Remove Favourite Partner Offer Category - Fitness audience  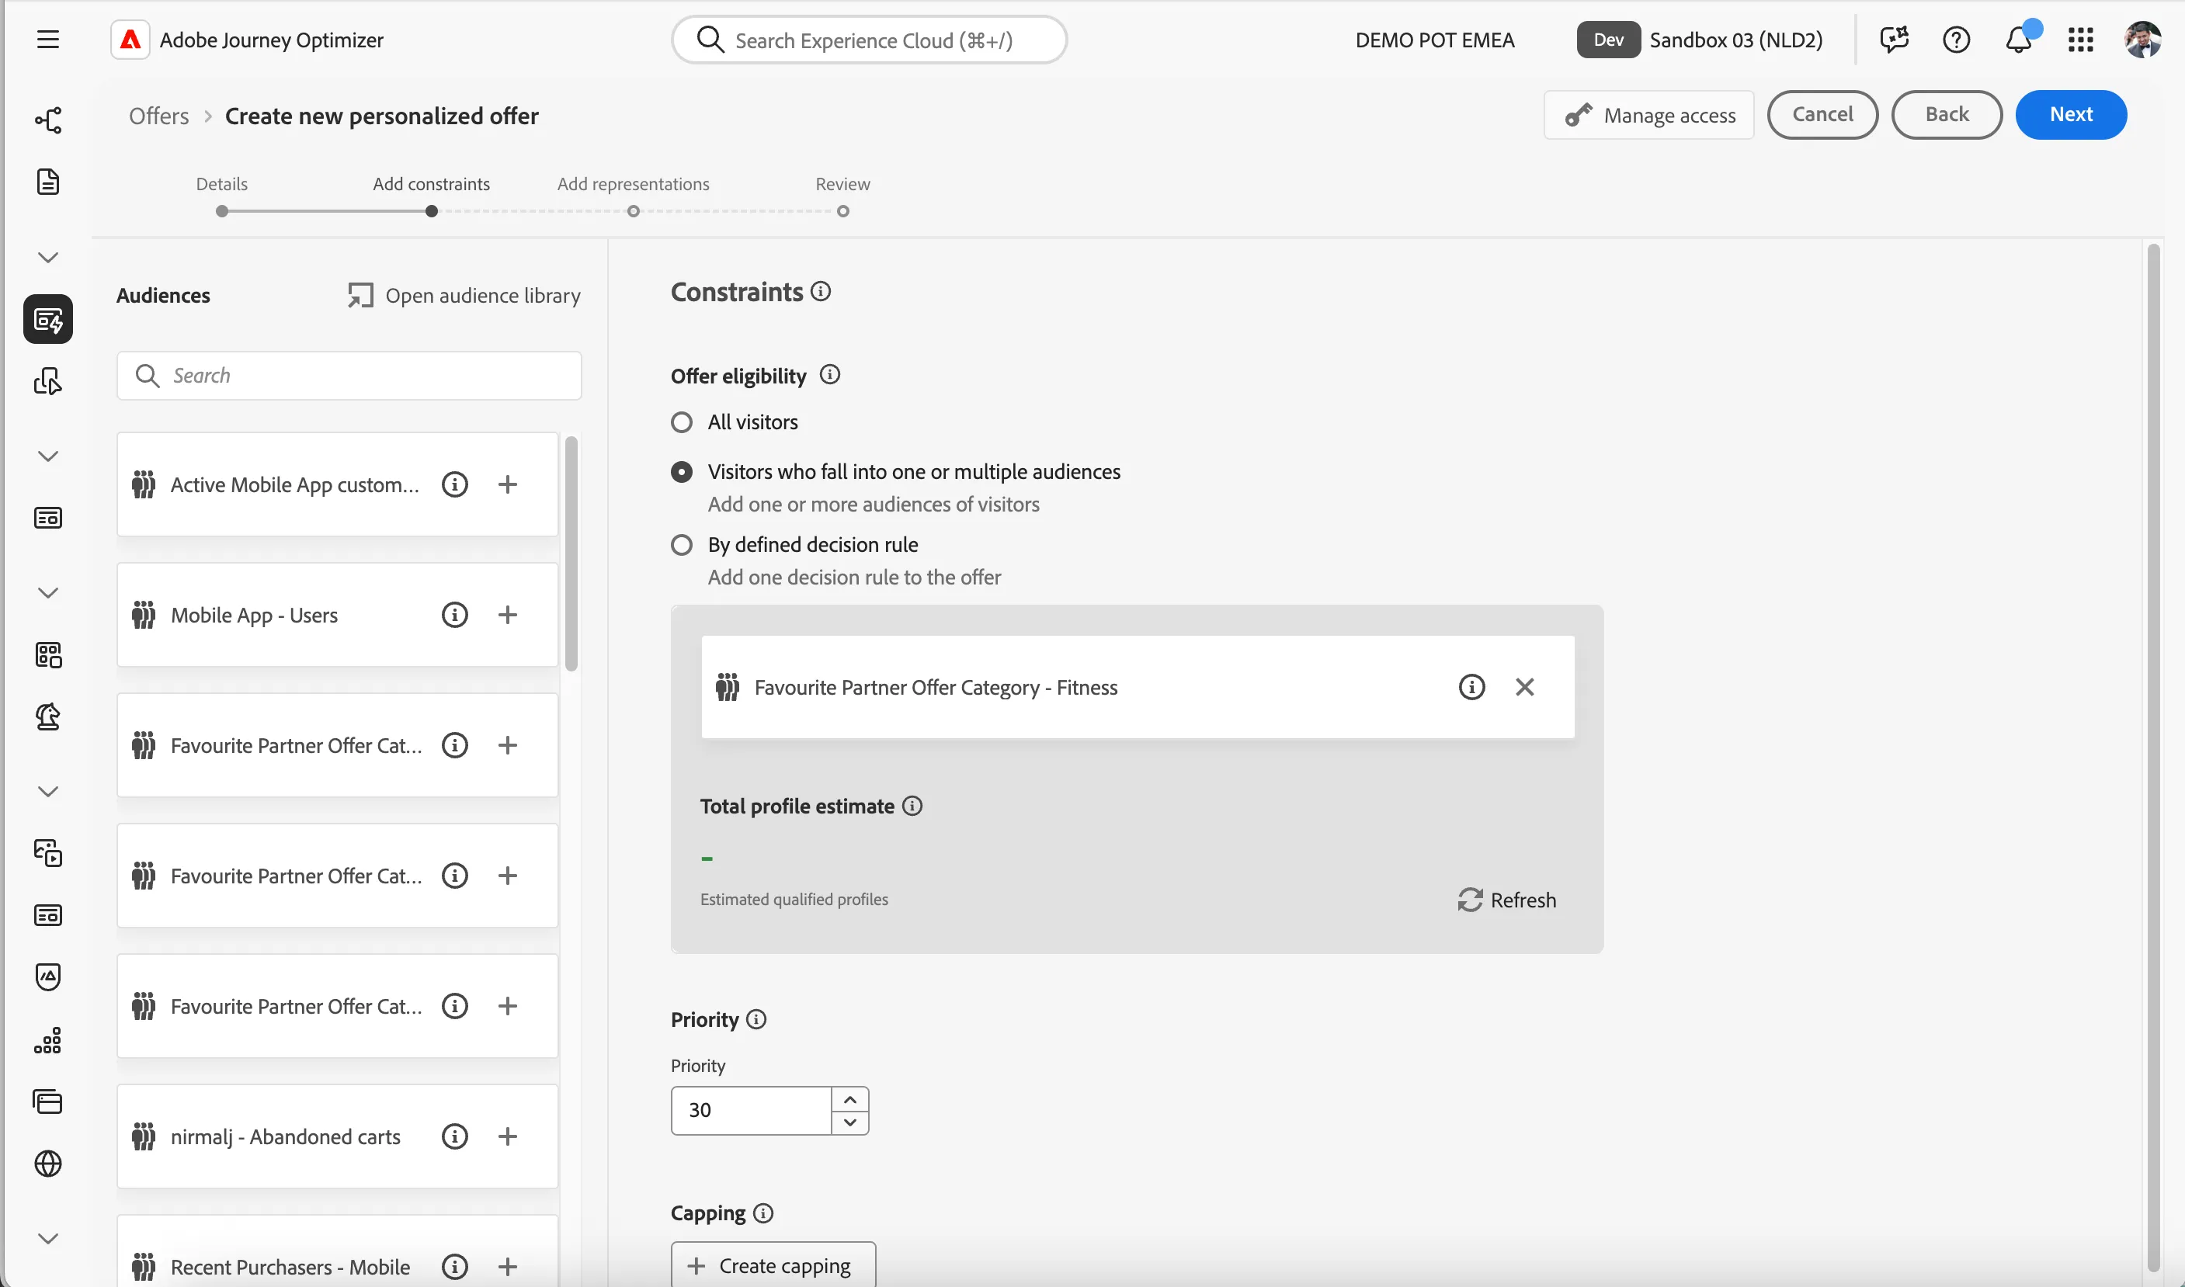tap(1524, 687)
